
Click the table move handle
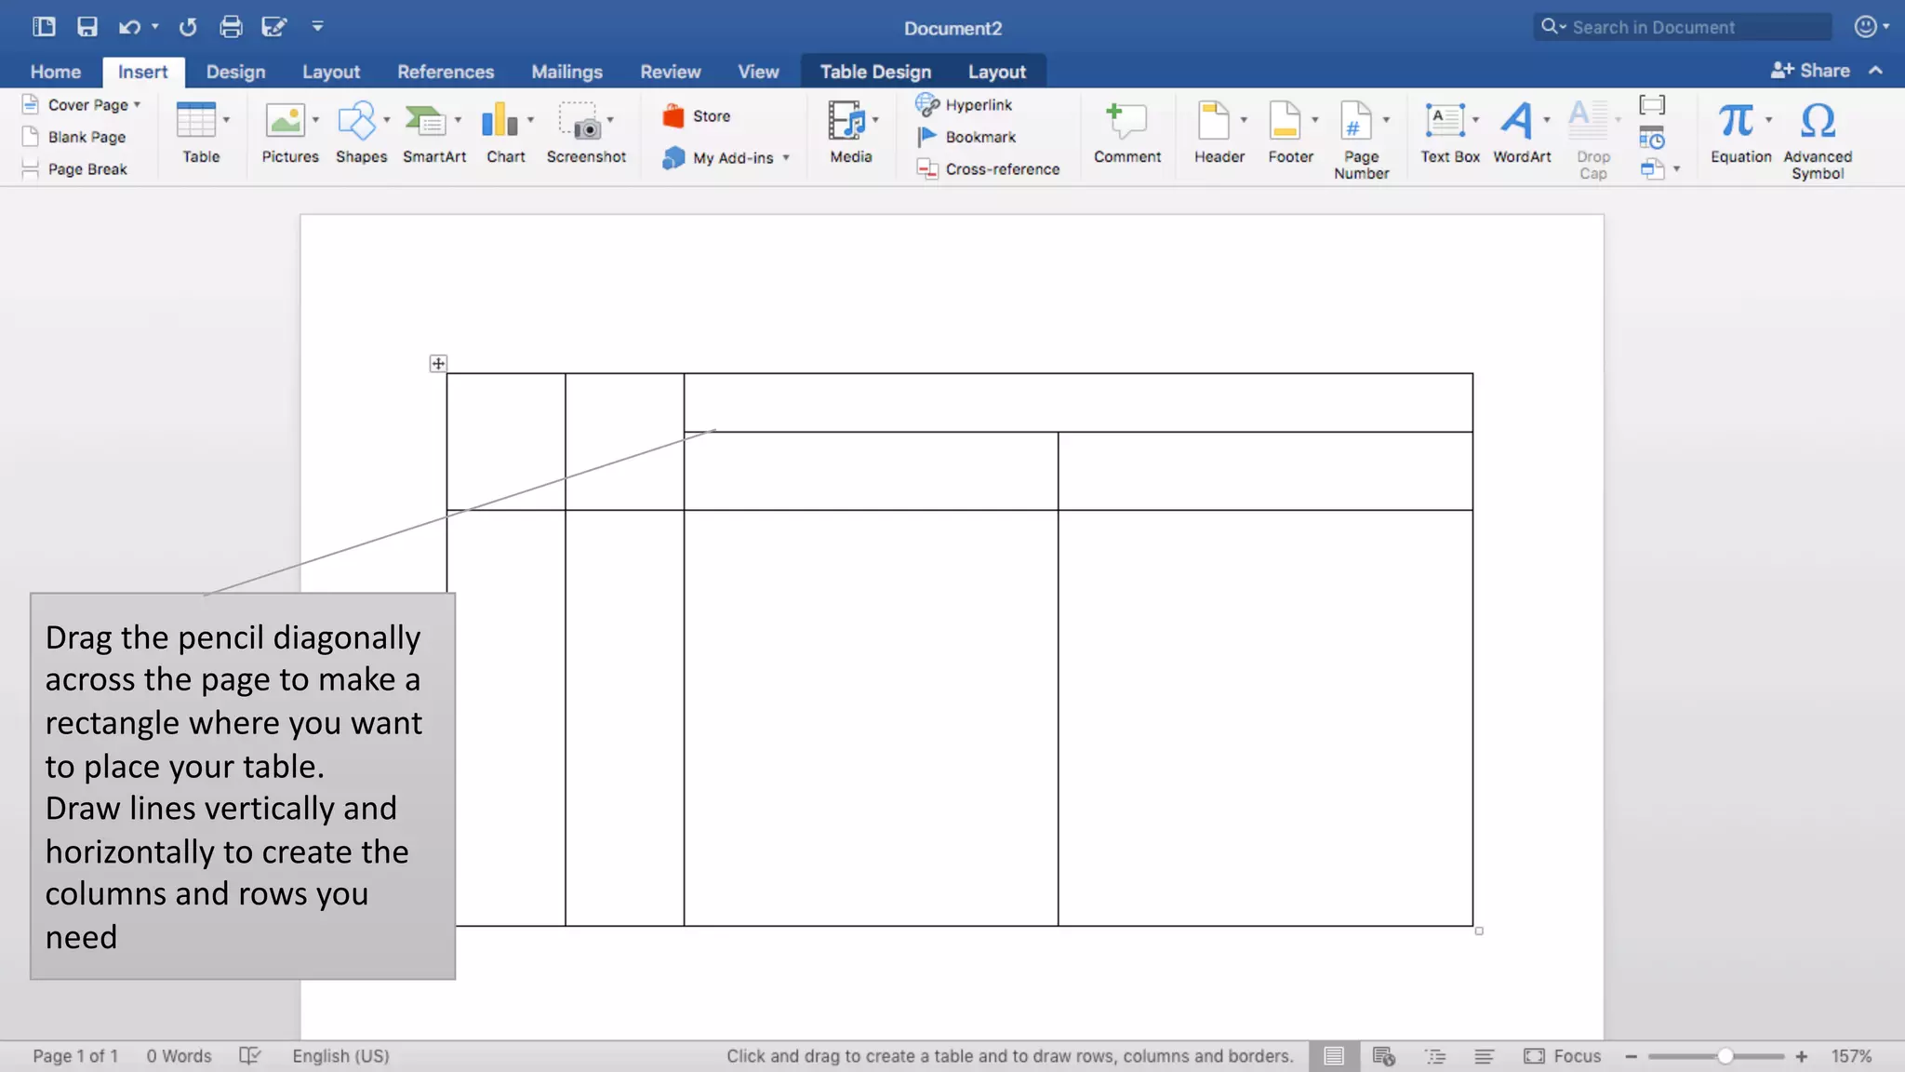pos(438,364)
